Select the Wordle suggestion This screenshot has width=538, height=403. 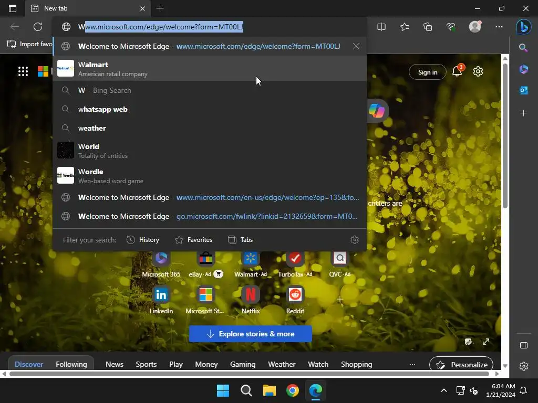coord(210,175)
